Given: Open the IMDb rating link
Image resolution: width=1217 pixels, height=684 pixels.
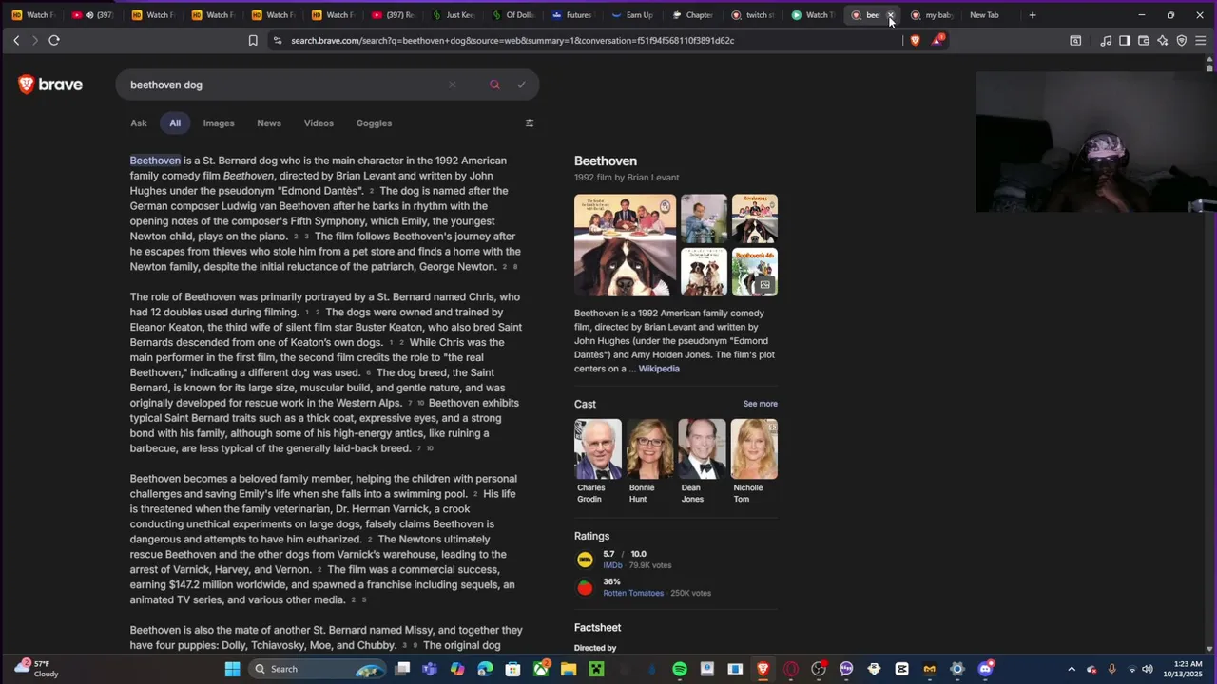Looking at the screenshot, I should pyautogui.click(x=612, y=565).
